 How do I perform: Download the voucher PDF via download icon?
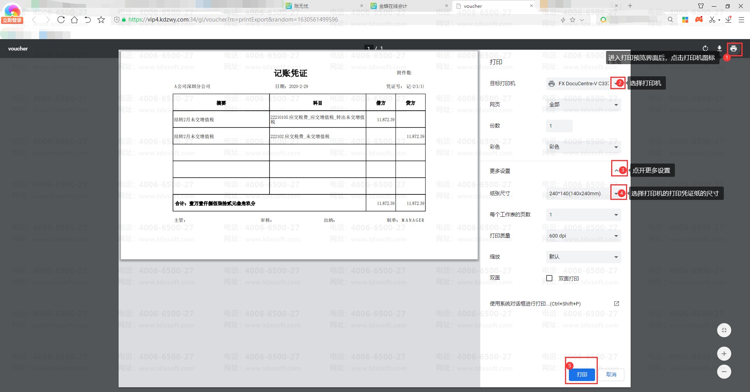click(x=719, y=49)
